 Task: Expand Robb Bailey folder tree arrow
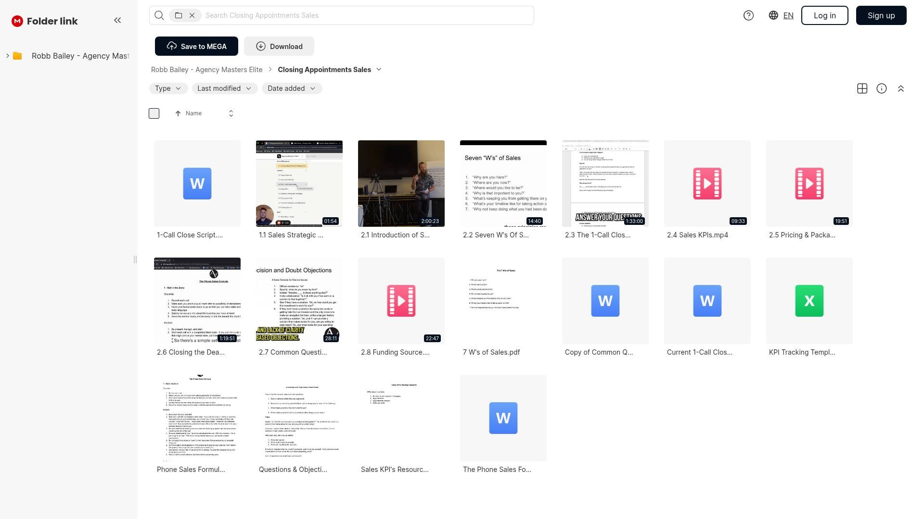[x=8, y=56]
